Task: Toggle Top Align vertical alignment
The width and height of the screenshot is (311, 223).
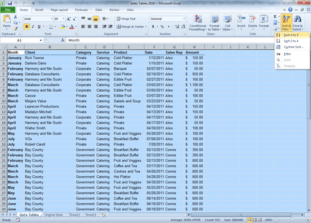Action: pos(83,19)
